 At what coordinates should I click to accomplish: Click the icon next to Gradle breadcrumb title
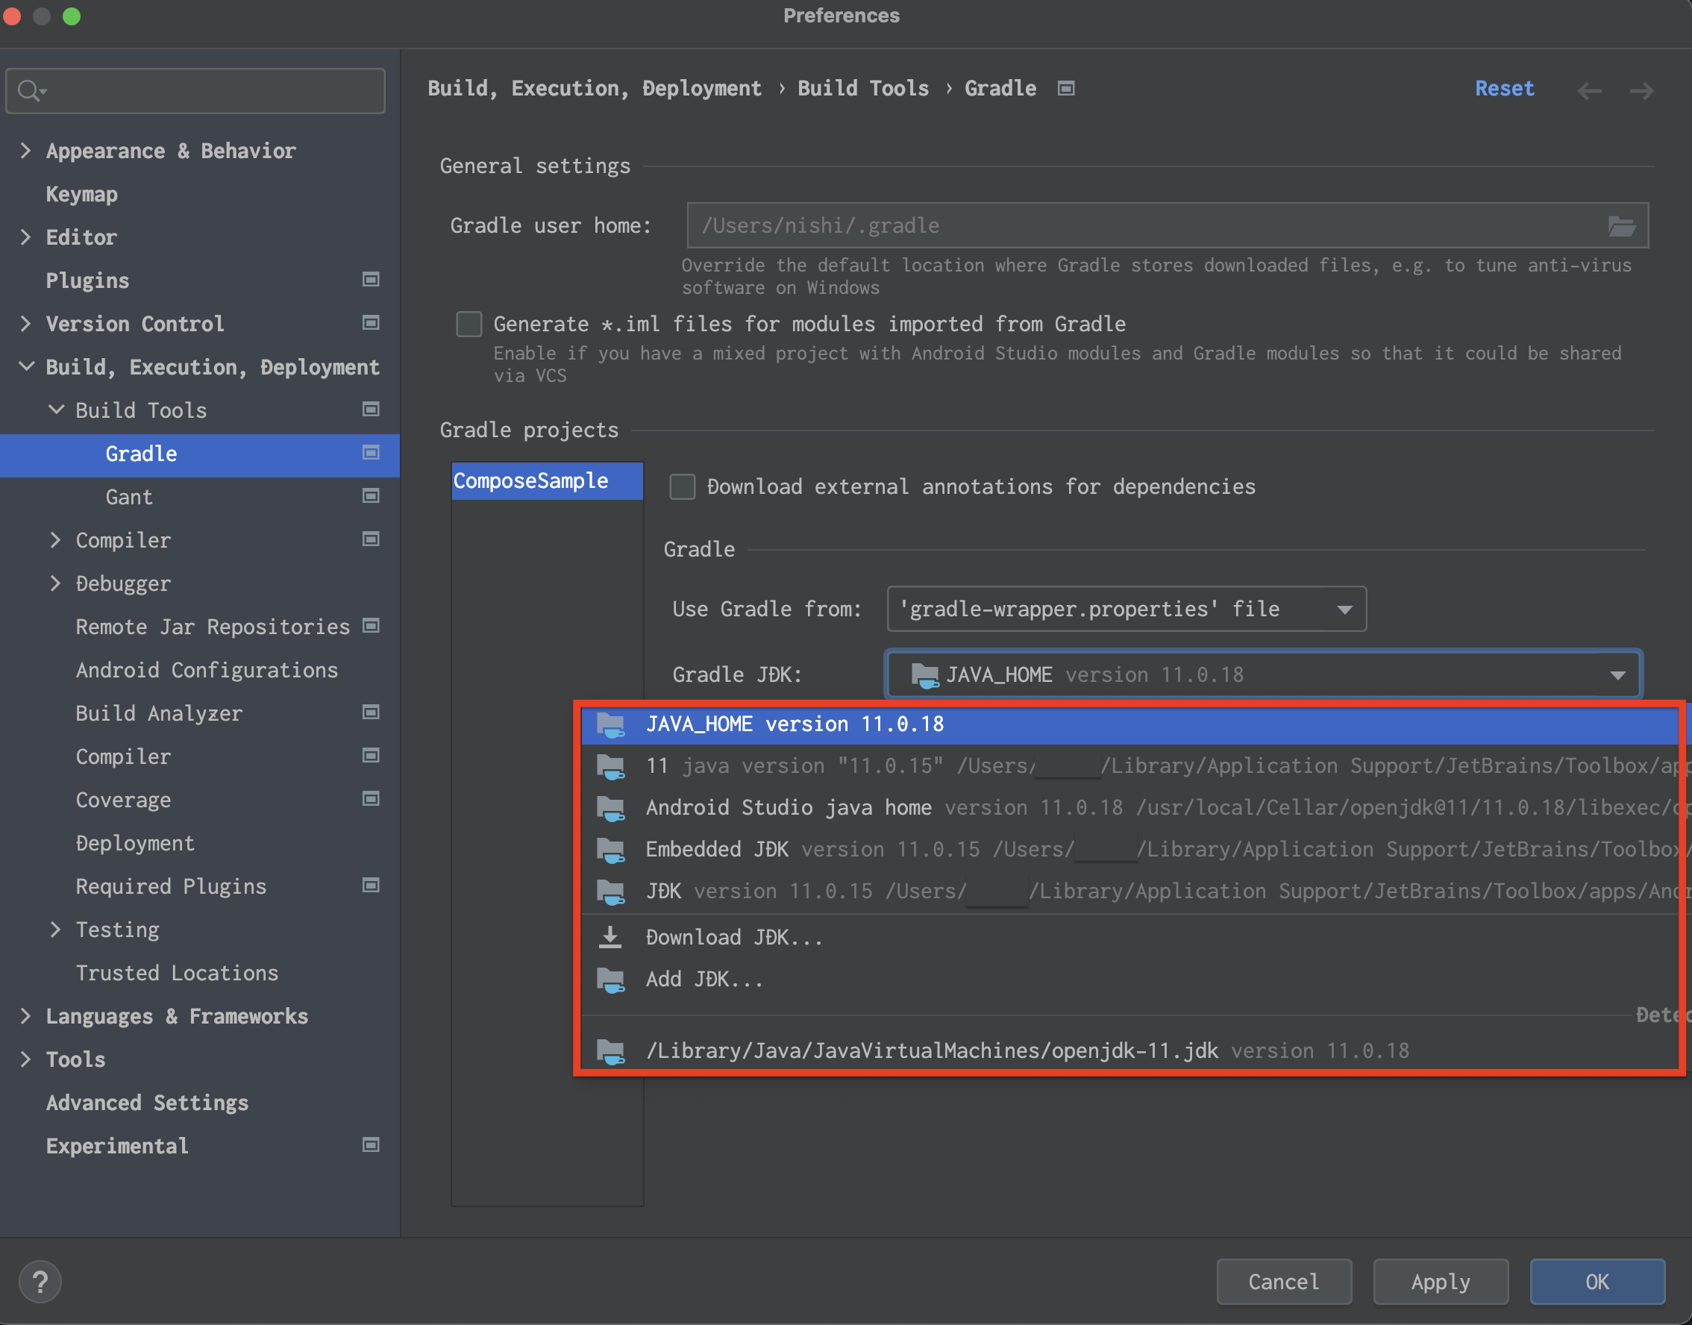click(x=1067, y=89)
